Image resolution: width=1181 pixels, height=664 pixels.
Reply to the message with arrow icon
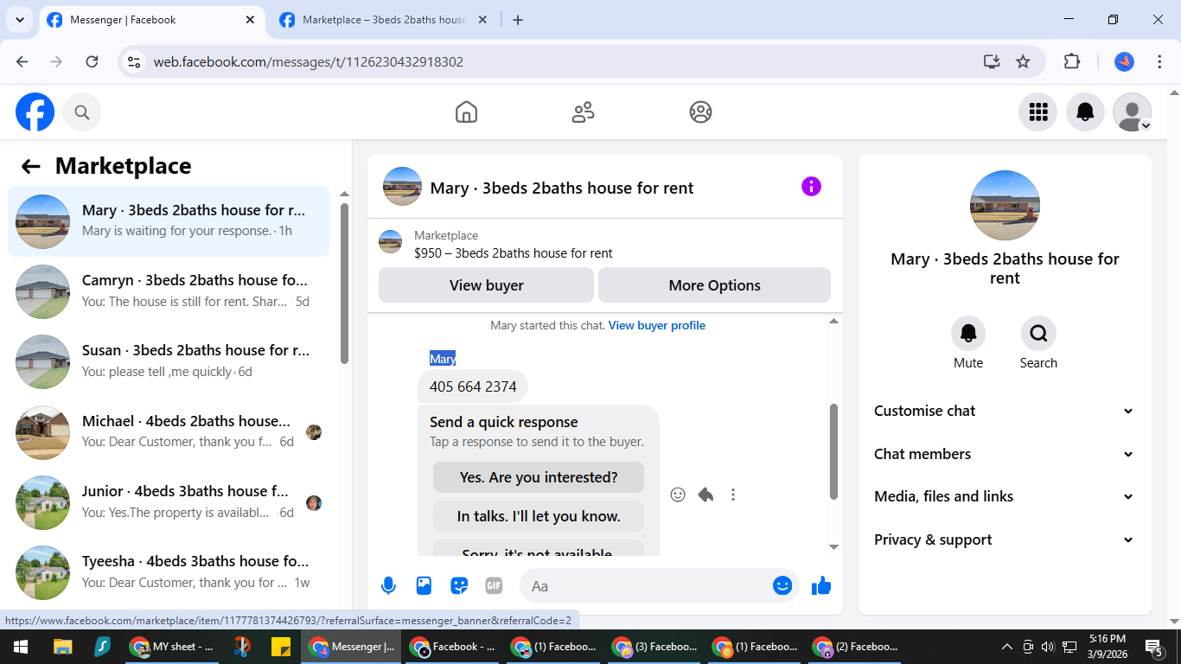(705, 495)
